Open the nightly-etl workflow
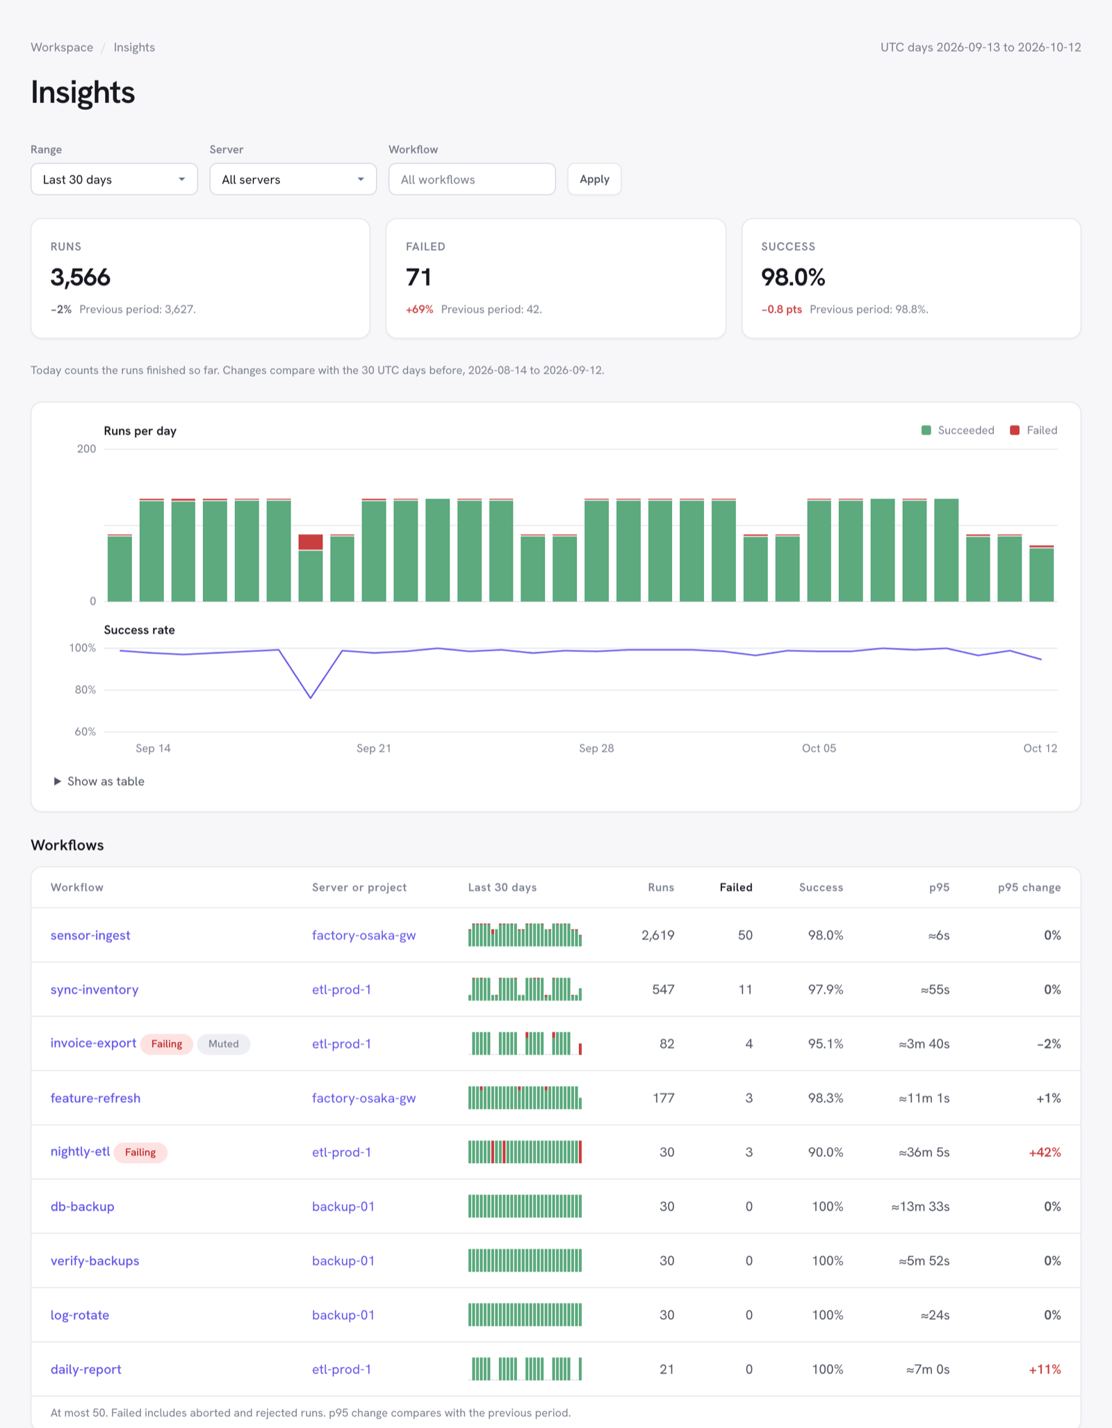This screenshot has width=1112, height=1428. pyautogui.click(x=80, y=1151)
